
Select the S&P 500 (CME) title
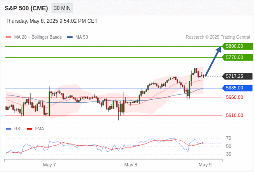tap(26, 8)
